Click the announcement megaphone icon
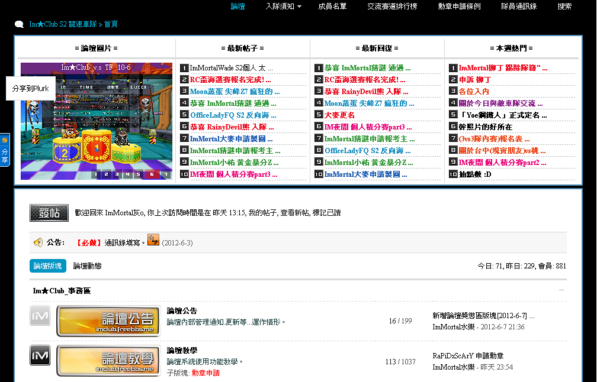The height and width of the screenshot is (382, 597). 38,242
